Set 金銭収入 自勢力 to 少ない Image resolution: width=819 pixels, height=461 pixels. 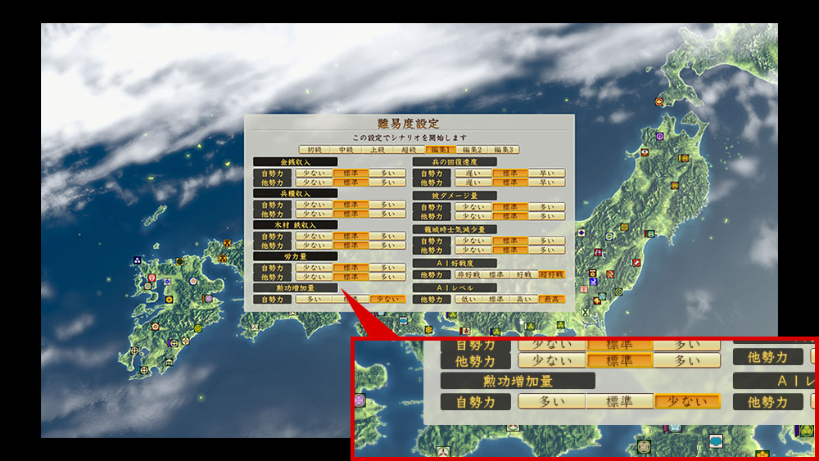tap(314, 174)
